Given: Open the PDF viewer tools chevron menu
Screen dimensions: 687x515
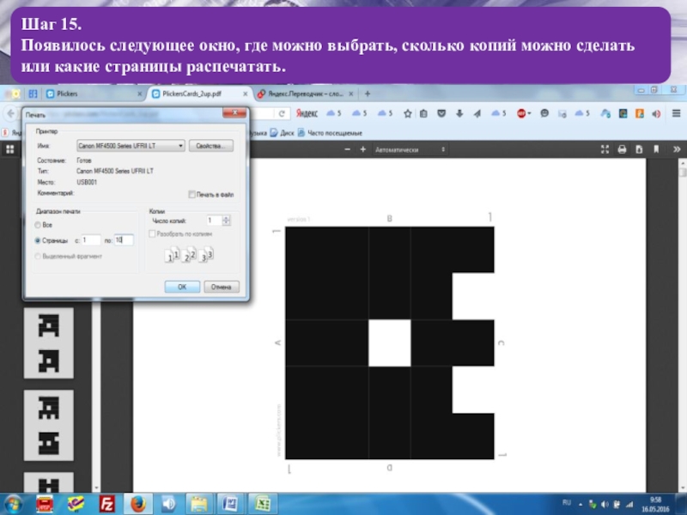Looking at the screenshot, I should point(677,149).
